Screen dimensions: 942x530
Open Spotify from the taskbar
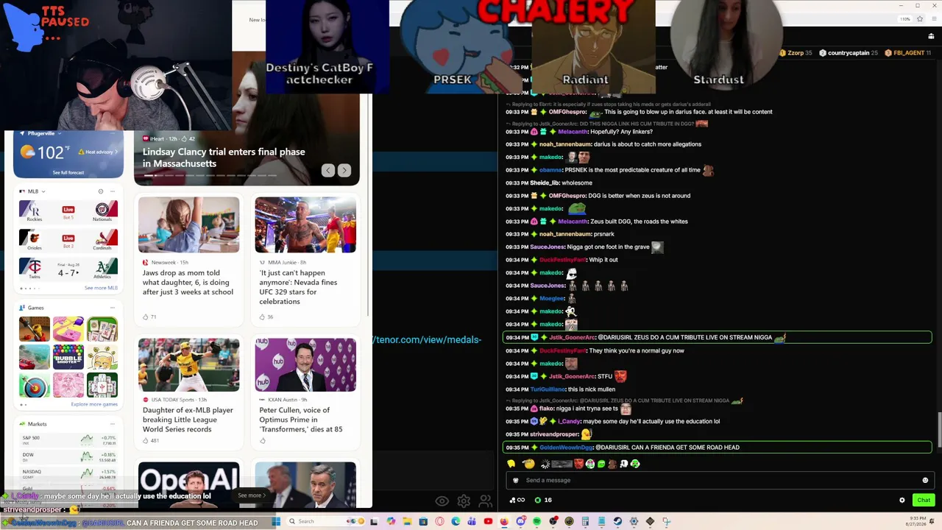pos(536,521)
